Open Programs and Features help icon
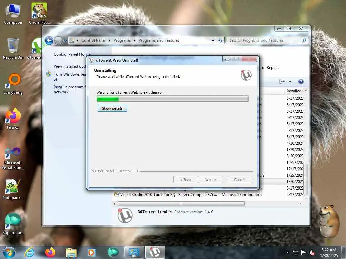Screen dimensions: 346x259 coord(301,82)
